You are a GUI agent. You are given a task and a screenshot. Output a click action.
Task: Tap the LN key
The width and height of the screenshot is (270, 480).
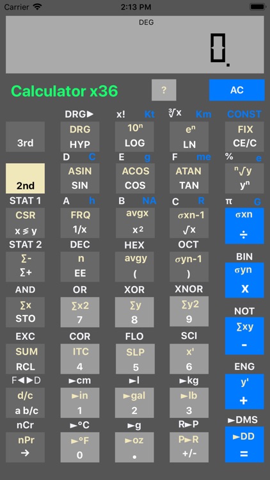(x=189, y=136)
